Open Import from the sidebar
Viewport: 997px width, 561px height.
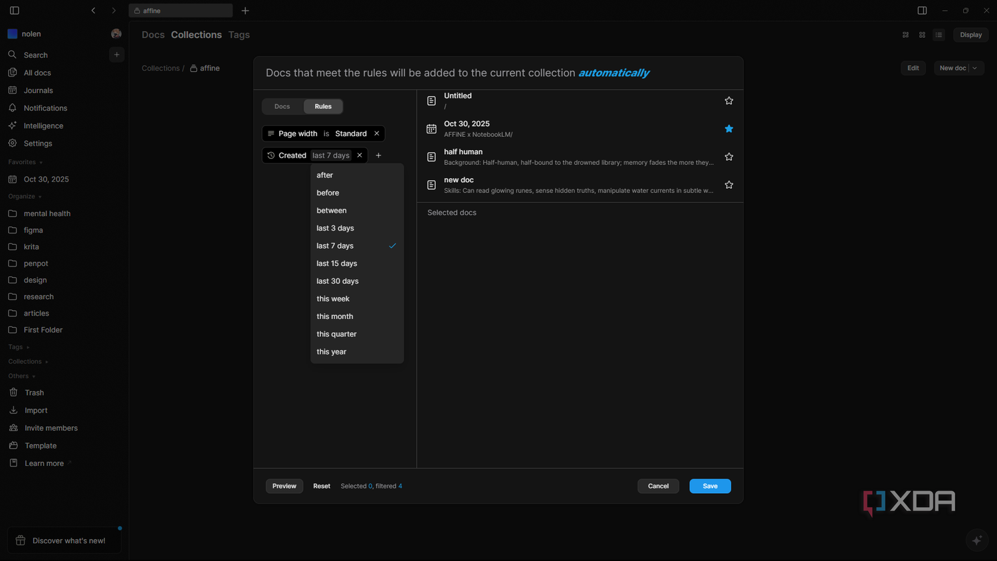[36, 411]
